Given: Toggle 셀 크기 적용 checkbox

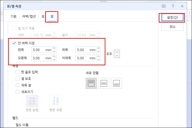Looking at the screenshot, I should [14, 29].
